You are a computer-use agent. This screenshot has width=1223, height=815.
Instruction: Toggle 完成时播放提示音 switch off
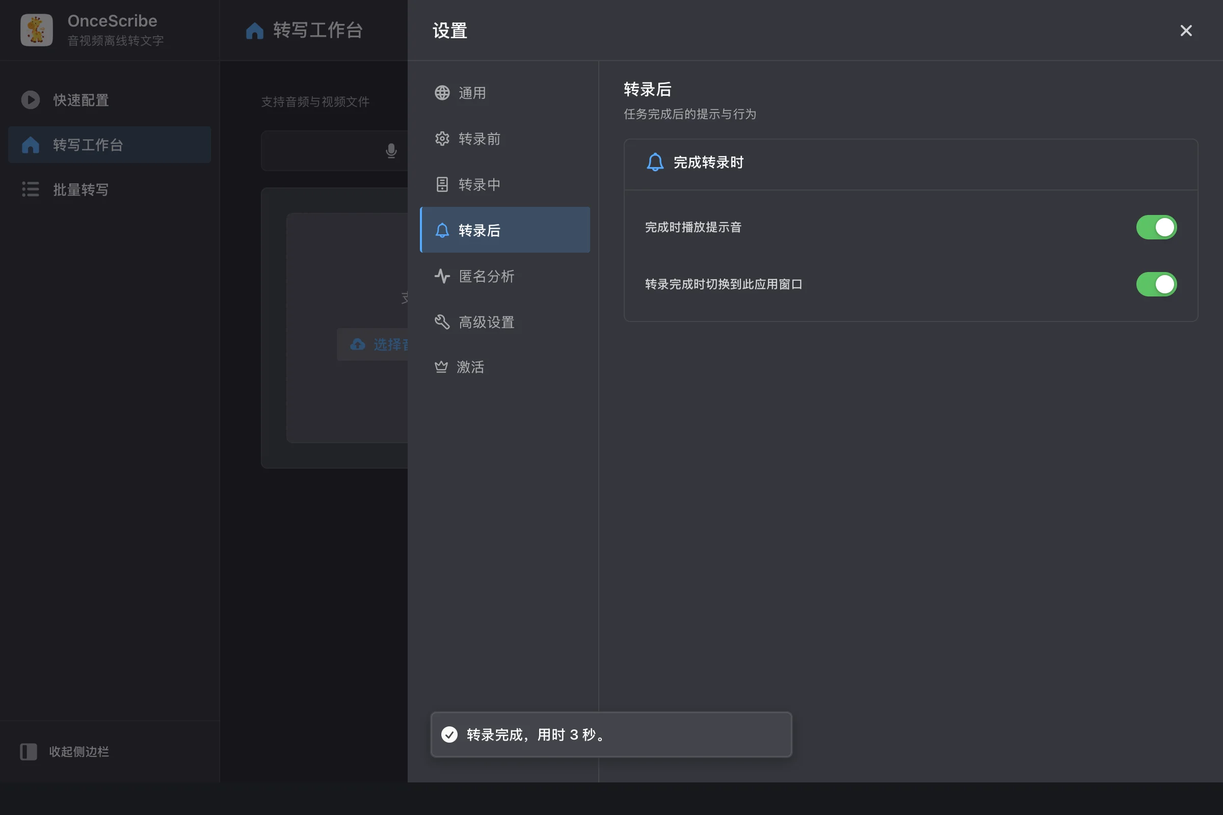pyautogui.click(x=1156, y=227)
